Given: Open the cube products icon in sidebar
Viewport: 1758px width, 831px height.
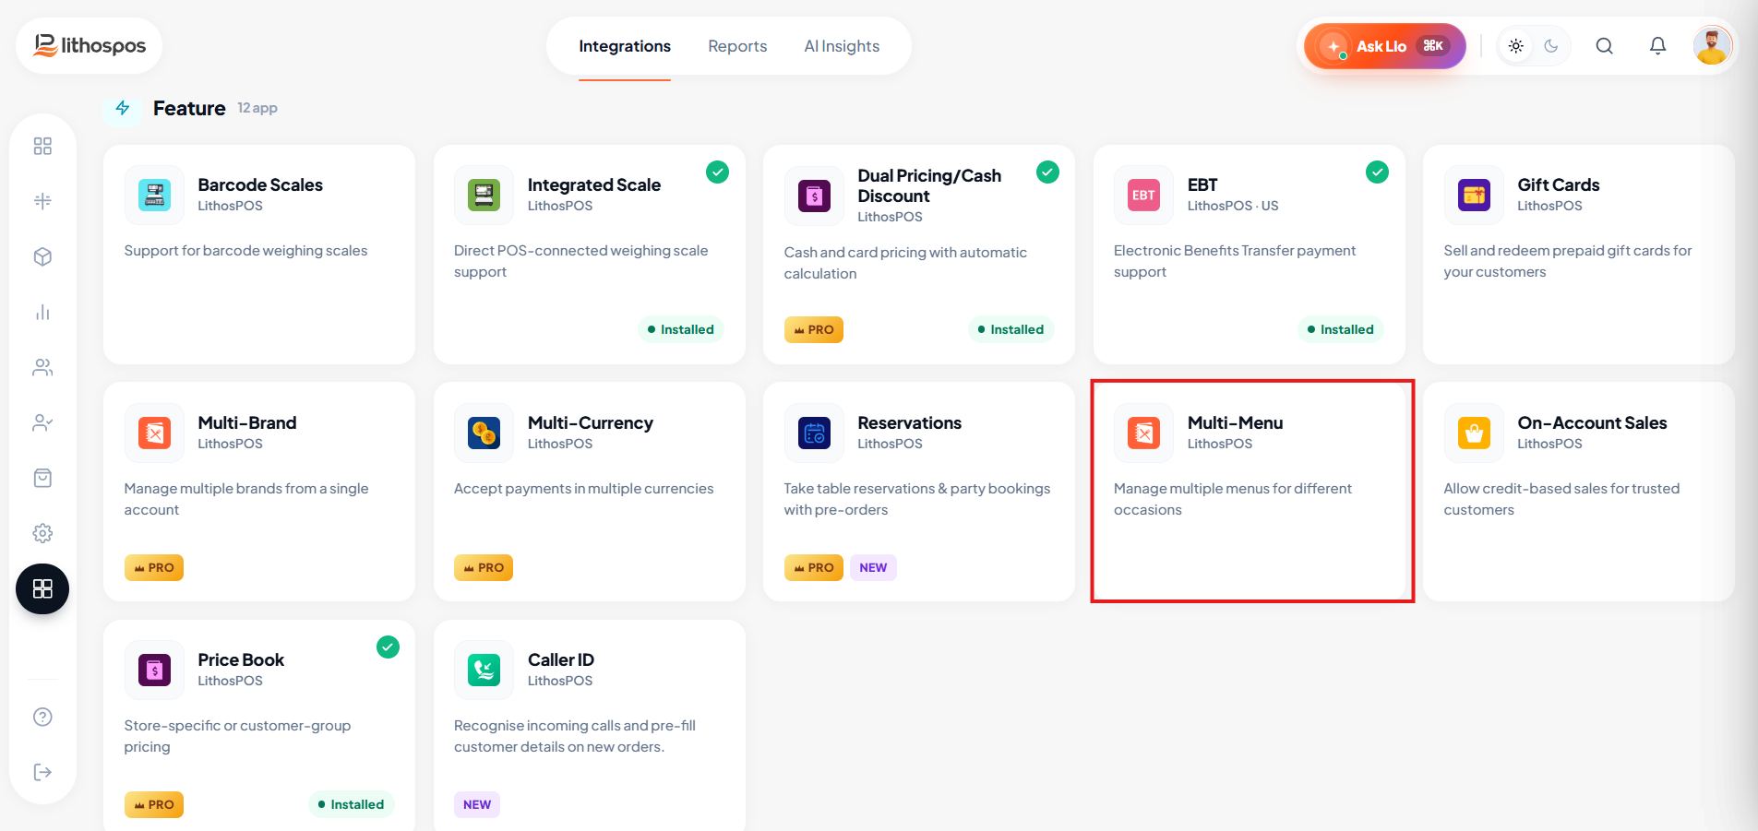Looking at the screenshot, I should (x=42, y=256).
